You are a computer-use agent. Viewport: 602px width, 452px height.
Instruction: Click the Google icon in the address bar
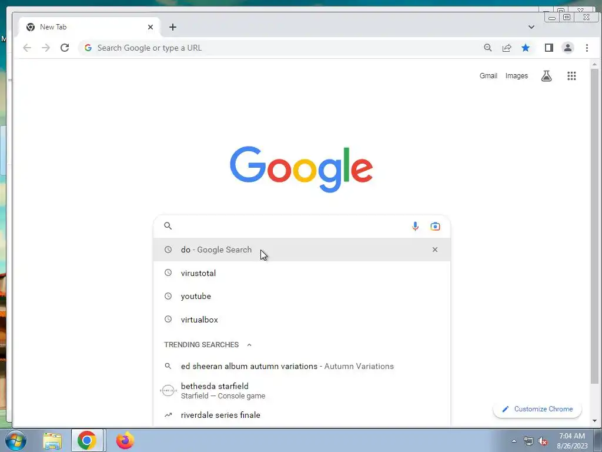(88, 48)
